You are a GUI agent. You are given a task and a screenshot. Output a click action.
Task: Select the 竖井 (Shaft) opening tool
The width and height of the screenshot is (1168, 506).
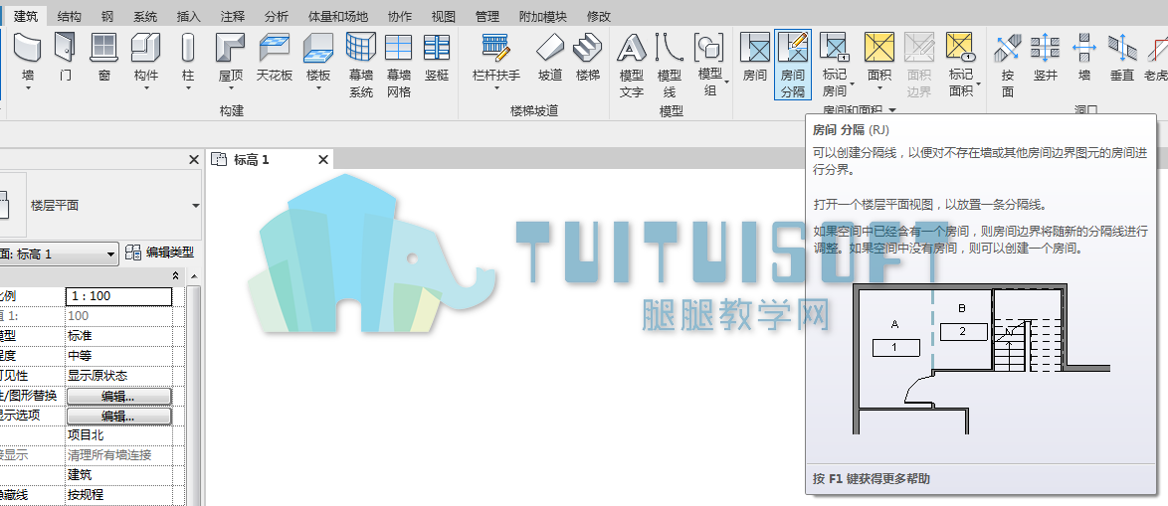[1045, 58]
